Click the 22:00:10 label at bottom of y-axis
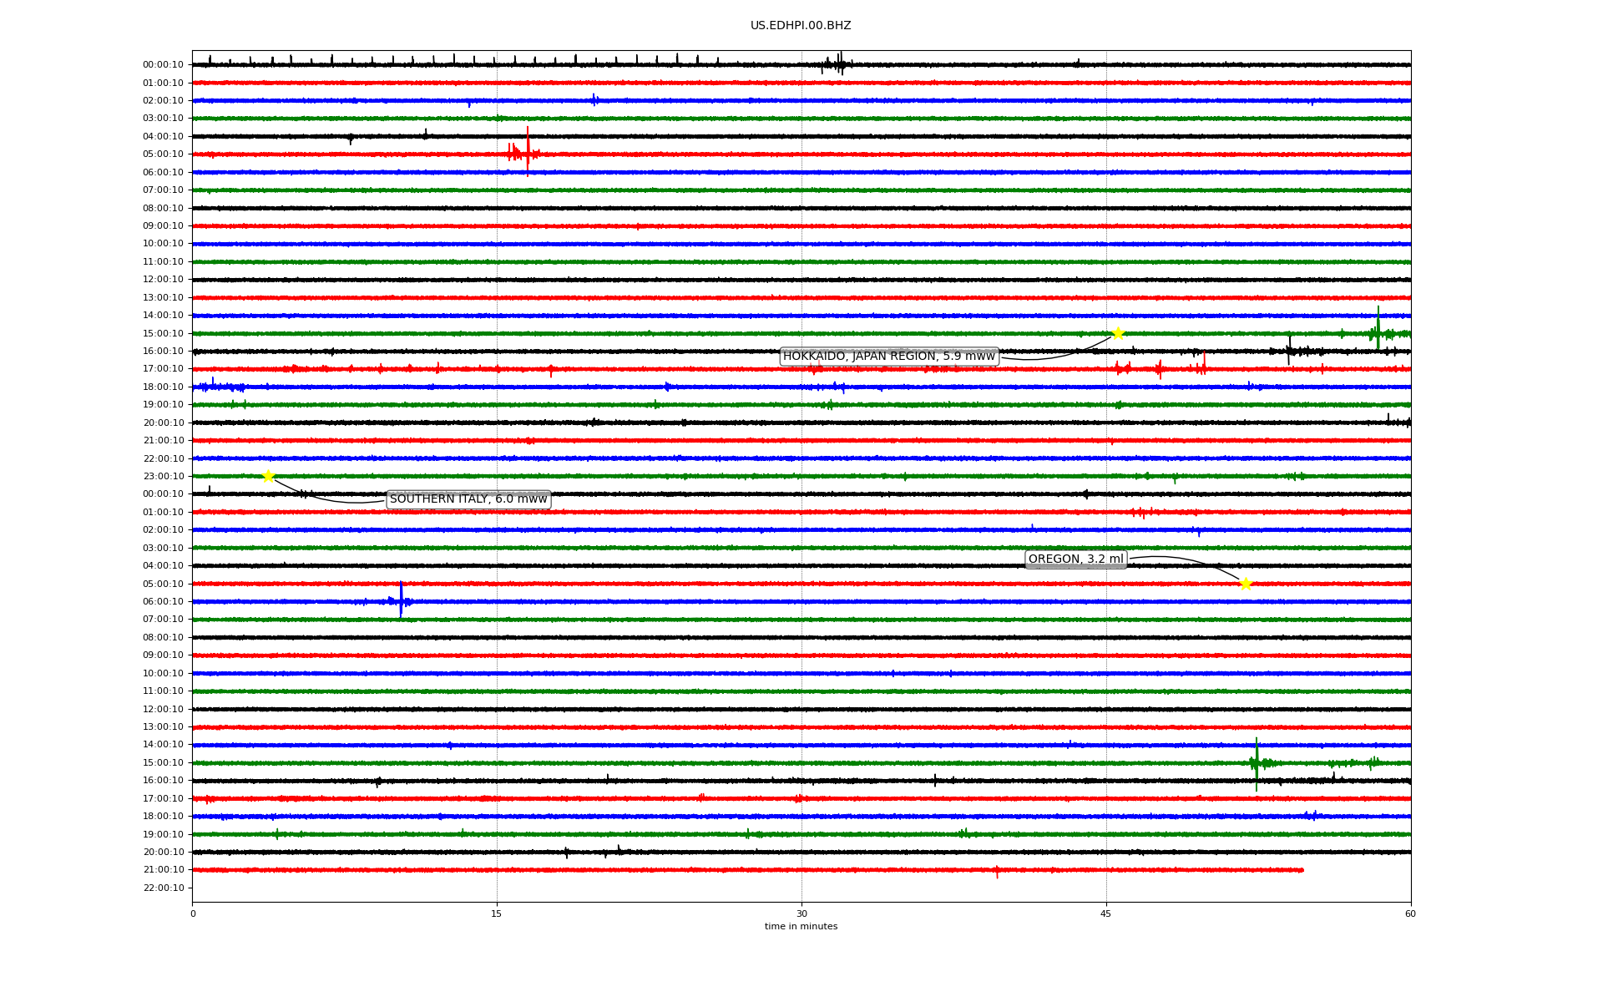Viewport: 1603px width, 1002px height. pyautogui.click(x=163, y=888)
